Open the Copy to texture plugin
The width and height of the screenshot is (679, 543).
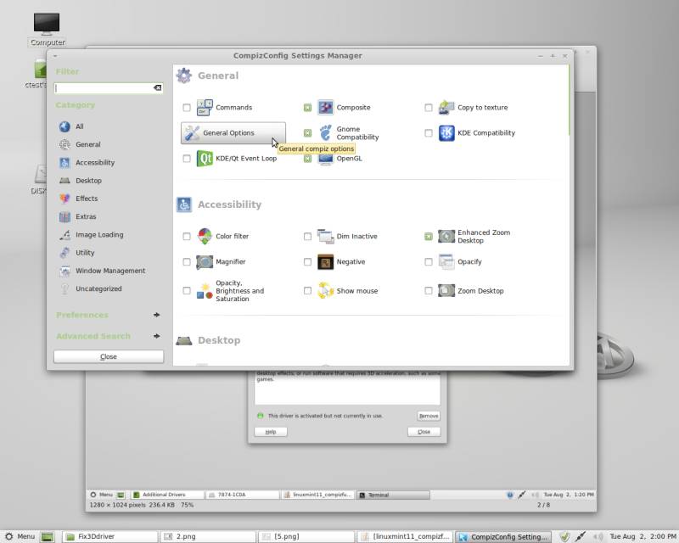point(474,108)
